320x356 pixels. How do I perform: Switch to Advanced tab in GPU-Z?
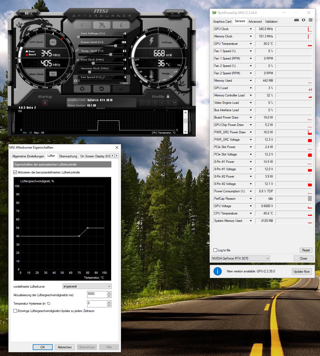click(255, 22)
